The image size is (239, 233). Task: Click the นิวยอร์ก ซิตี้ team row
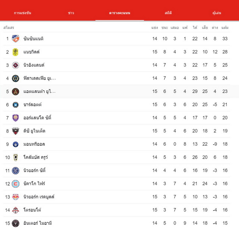pyautogui.click(x=117, y=171)
